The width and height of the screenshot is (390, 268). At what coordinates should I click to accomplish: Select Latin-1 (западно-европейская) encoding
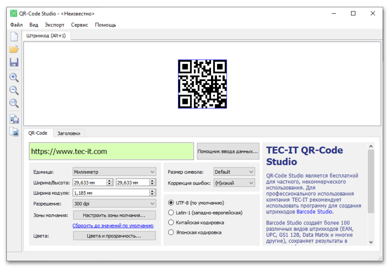[171, 213]
